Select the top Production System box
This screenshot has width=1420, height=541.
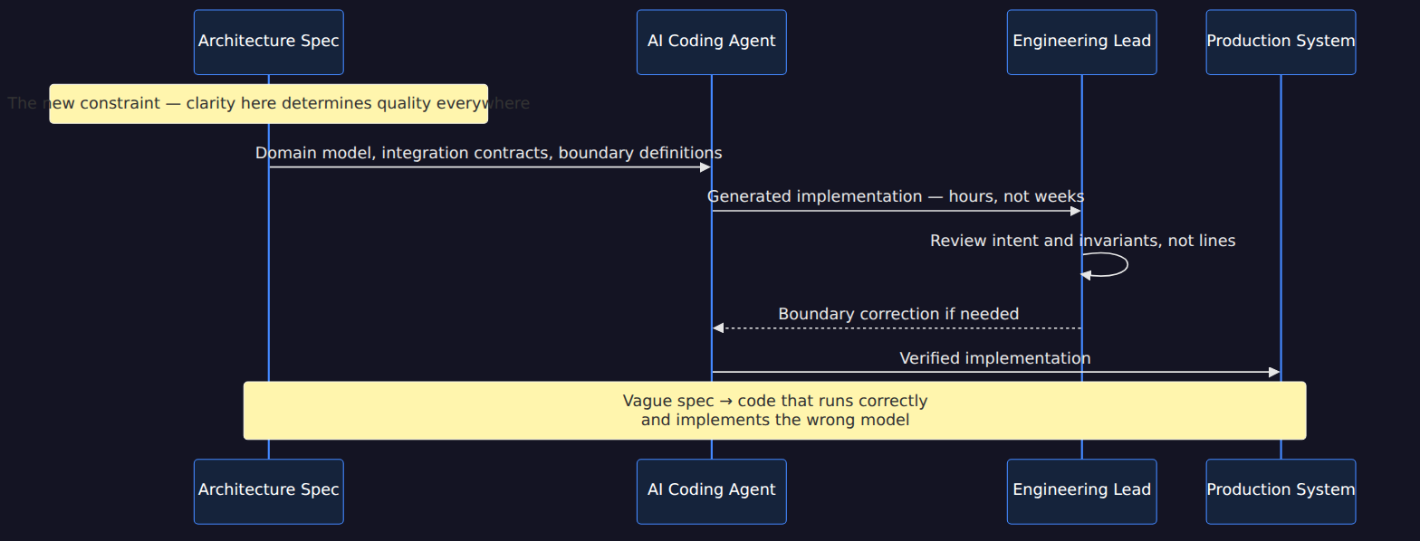(x=1281, y=42)
